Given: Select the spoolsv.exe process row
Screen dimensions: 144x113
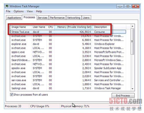Looking at the screenshot, I should (68, 68).
